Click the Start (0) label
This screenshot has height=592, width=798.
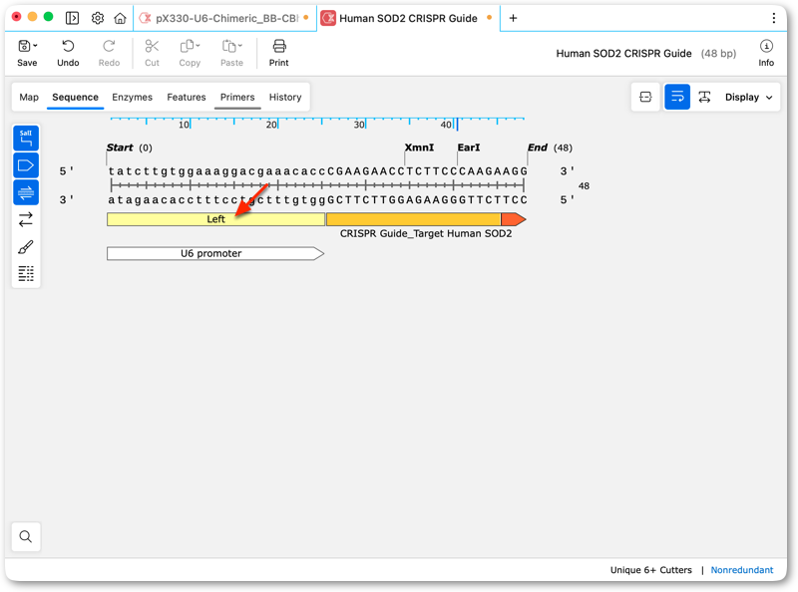coord(130,148)
